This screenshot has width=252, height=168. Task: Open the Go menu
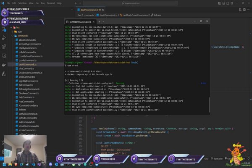click(37, 3)
